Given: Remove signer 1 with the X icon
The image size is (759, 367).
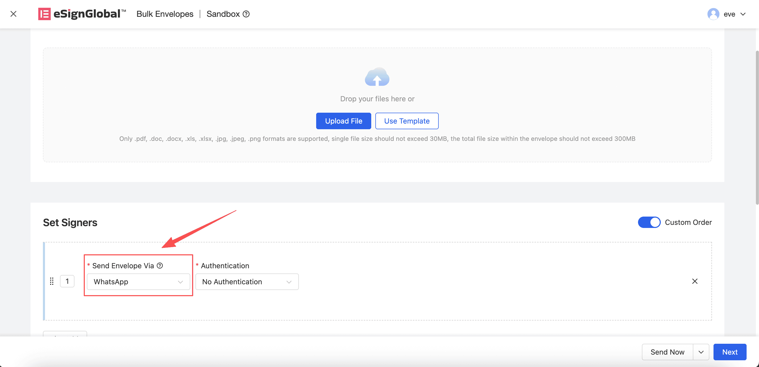Looking at the screenshot, I should [694, 281].
